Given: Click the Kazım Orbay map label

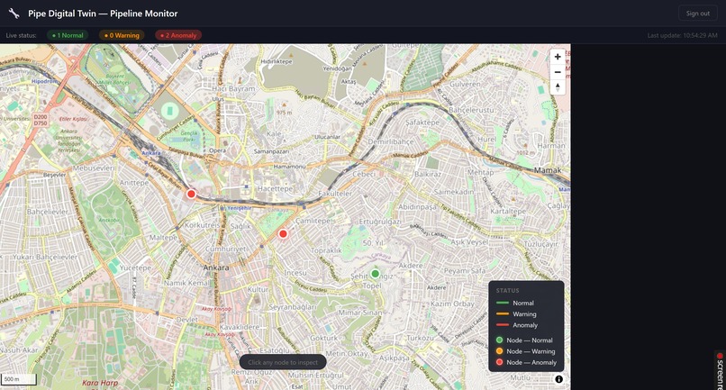Looking at the screenshot, I should [x=452, y=304].
